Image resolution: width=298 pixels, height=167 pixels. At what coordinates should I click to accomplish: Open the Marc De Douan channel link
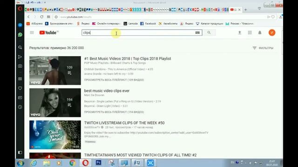pos(94,95)
